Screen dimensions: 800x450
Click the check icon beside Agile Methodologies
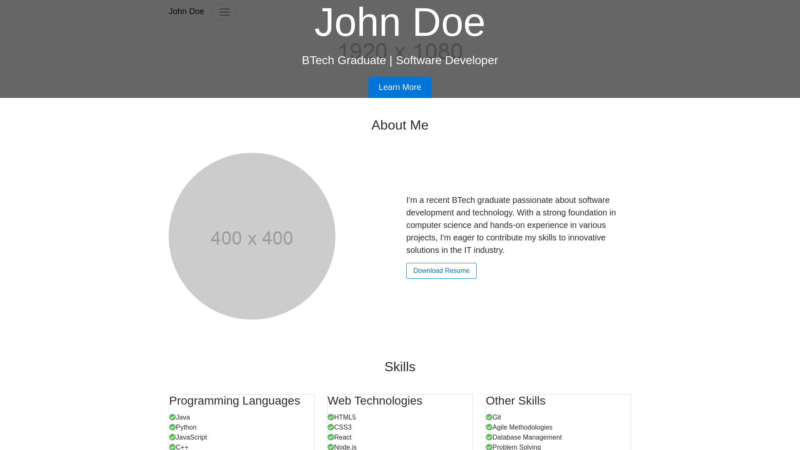489,427
